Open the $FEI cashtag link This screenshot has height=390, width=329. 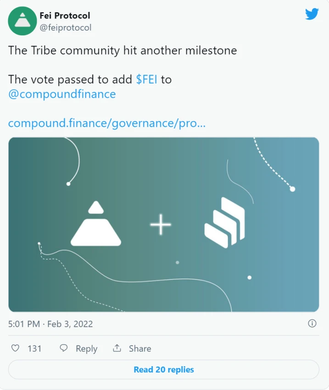[x=147, y=79]
